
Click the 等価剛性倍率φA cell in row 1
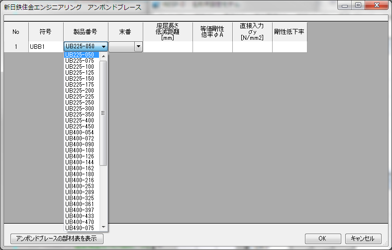click(212, 47)
